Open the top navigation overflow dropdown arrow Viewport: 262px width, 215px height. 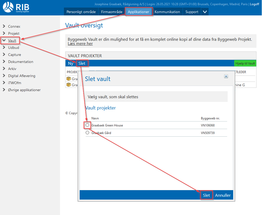pos(205,12)
